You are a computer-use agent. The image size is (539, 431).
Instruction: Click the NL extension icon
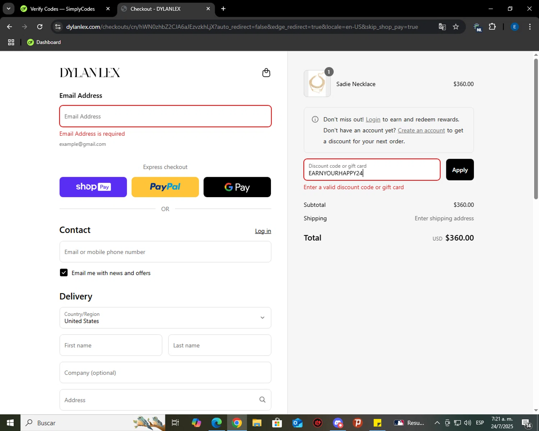[x=477, y=27]
